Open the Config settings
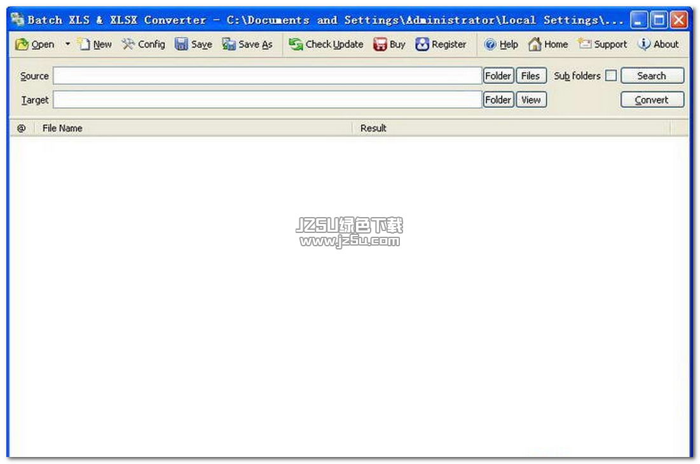700x464 pixels. click(143, 44)
